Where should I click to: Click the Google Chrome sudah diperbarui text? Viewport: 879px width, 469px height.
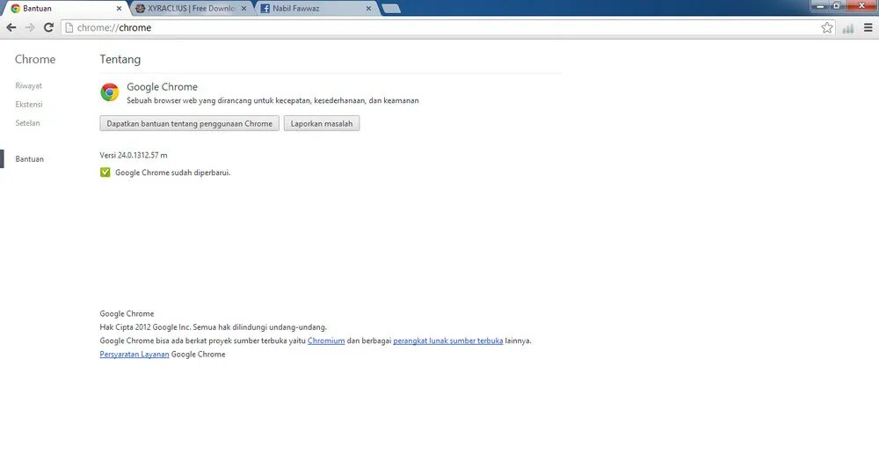(x=172, y=172)
